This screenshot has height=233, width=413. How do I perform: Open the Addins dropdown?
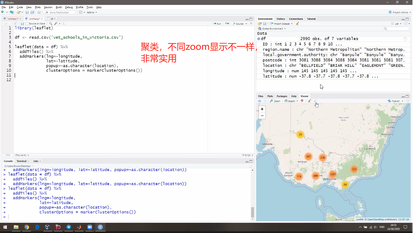[x=92, y=12]
